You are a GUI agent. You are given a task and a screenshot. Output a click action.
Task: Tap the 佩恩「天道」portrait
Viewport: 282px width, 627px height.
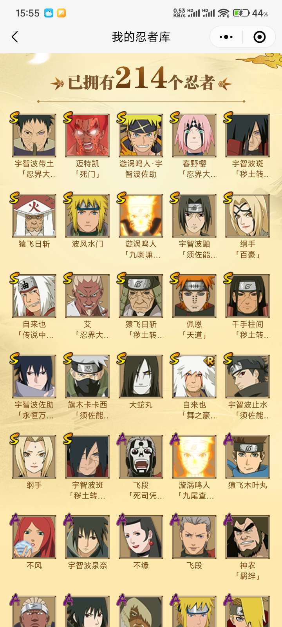[194, 296]
